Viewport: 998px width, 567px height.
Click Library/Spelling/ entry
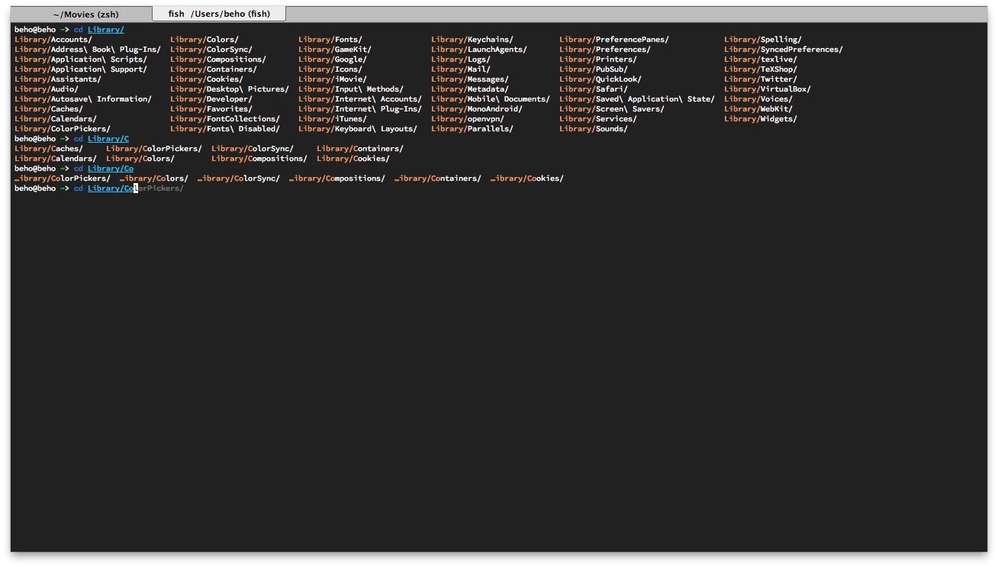[763, 40]
